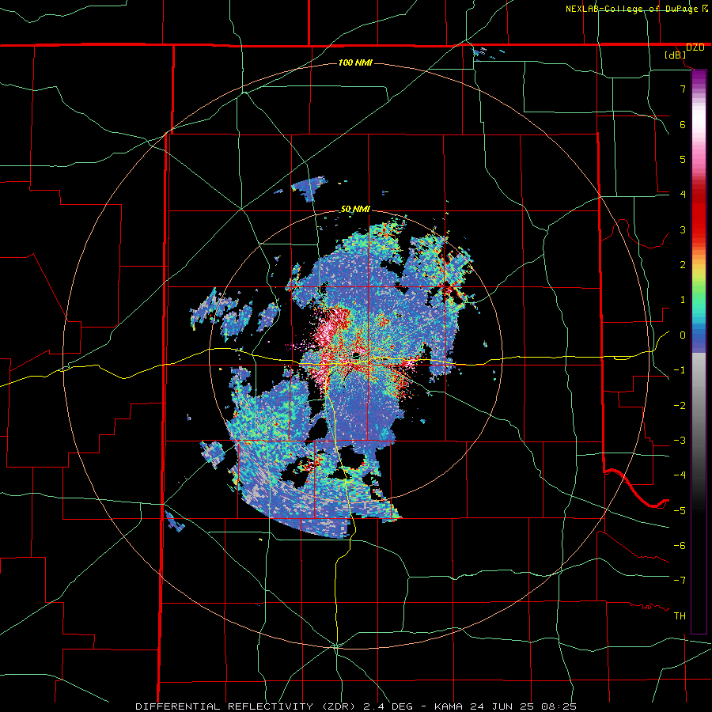Click the 'DZD' legend title
Screen dimensions: 712x712
[x=695, y=47]
